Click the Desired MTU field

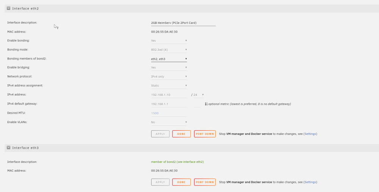pyautogui.click(x=169, y=113)
